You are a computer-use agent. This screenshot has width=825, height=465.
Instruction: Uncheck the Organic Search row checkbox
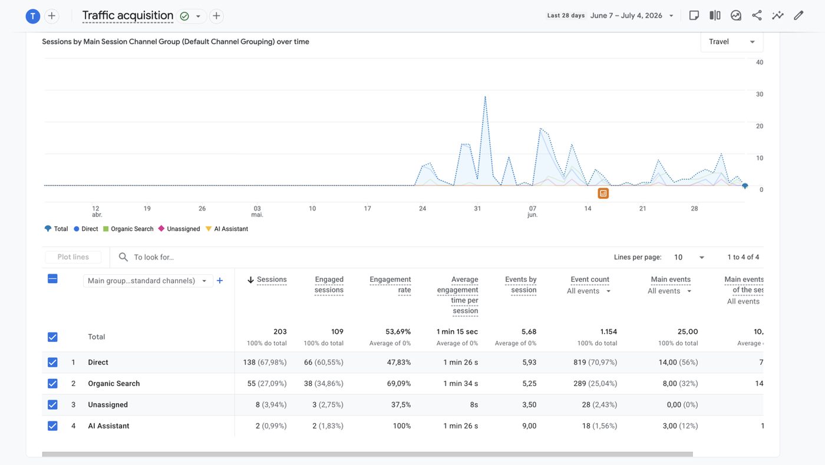(x=52, y=384)
